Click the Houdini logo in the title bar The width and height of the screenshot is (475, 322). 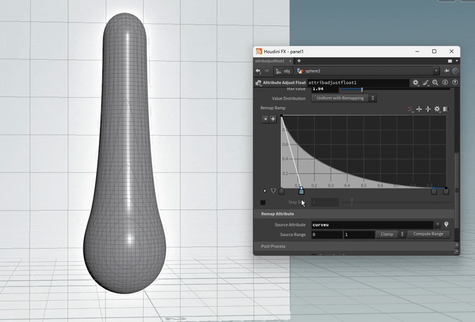259,52
